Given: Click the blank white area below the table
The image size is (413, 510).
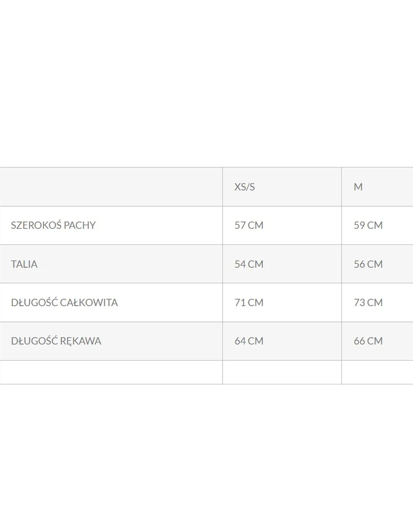Looking at the screenshot, I should coord(206,446).
